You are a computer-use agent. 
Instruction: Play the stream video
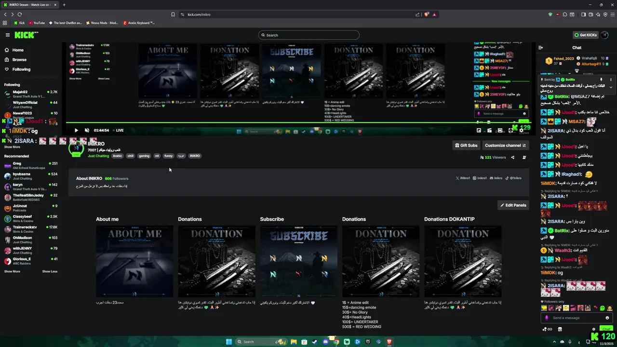click(76, 130)
